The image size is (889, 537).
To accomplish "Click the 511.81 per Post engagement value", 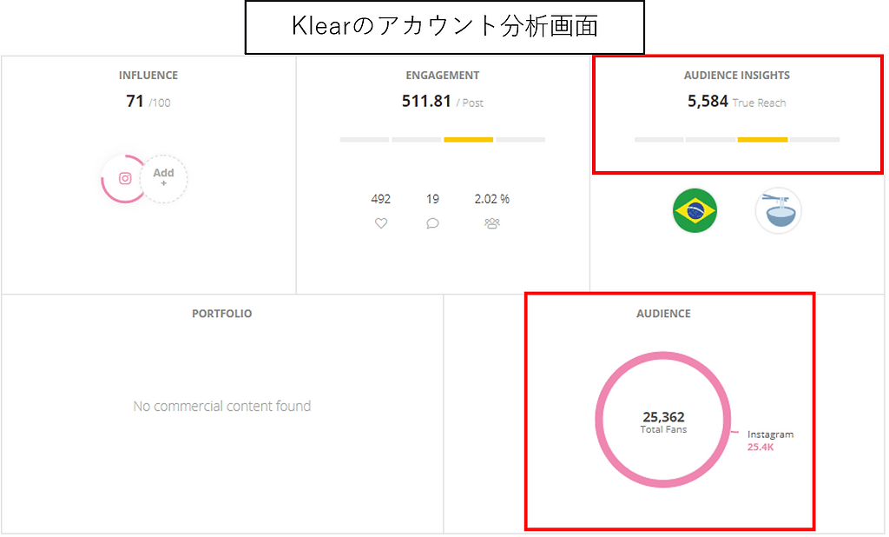I will click(x=442, y=102).
